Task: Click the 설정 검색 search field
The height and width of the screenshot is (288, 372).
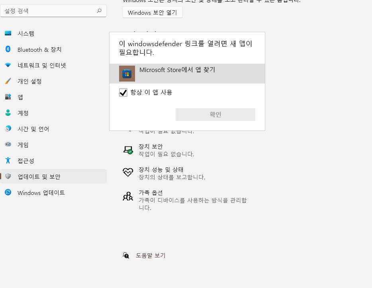Action: tap(53, 11)
